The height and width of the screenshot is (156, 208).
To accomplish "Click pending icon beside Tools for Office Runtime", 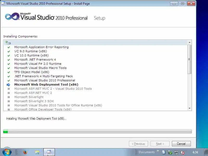I will coord(9,105).
